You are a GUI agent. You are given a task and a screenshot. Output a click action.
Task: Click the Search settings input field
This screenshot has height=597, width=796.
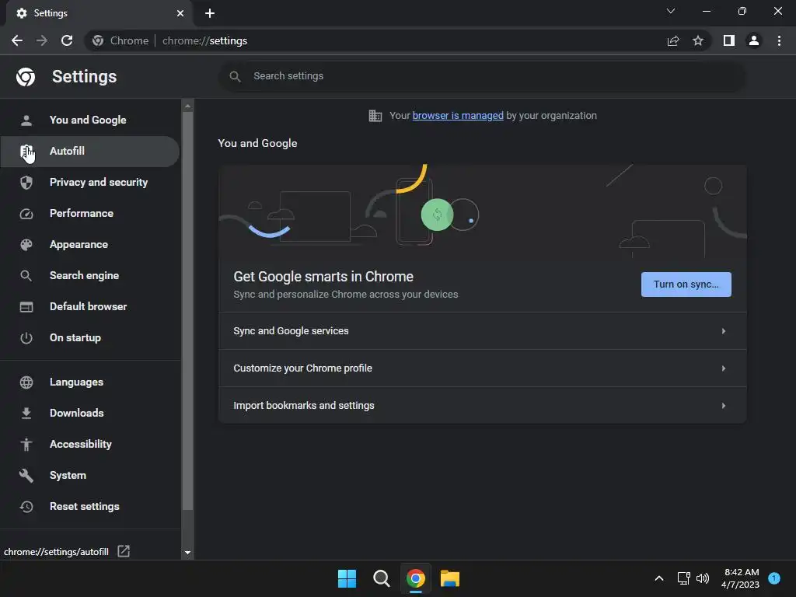pos(482,76)
